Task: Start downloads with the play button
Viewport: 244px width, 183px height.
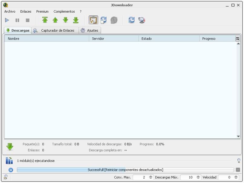Action: click(7, 20)
